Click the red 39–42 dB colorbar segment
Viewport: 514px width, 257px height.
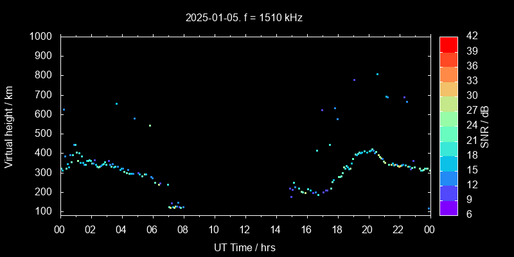[x=448, y=44]
